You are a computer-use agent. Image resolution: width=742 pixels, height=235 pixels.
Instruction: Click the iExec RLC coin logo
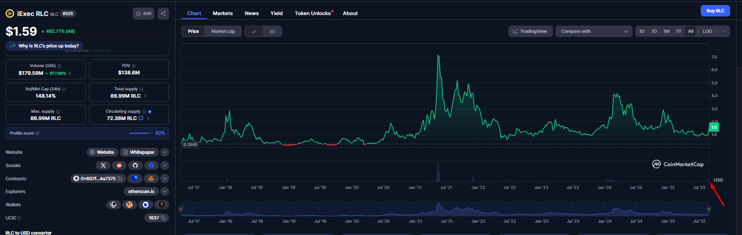10,14
